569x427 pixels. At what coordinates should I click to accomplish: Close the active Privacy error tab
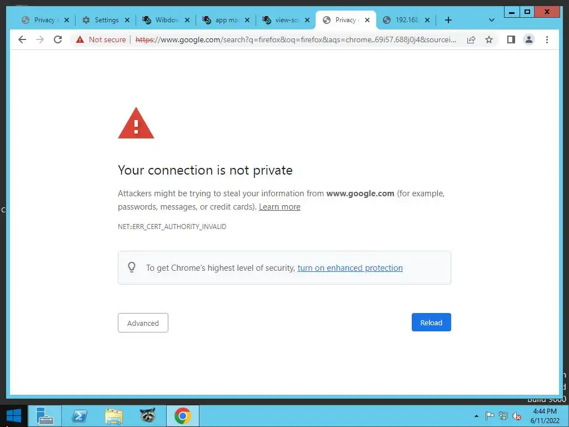click(x=367, y=20)
